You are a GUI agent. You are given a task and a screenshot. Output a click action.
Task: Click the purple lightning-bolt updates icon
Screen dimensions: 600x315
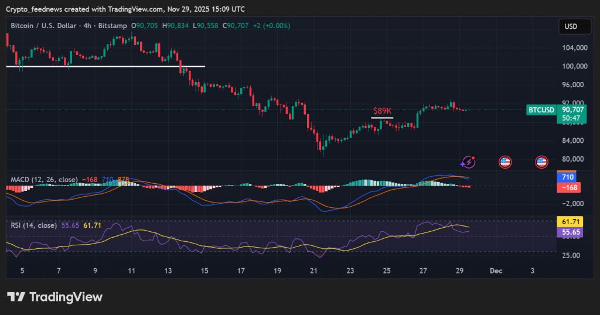click(x=468, y=162)
